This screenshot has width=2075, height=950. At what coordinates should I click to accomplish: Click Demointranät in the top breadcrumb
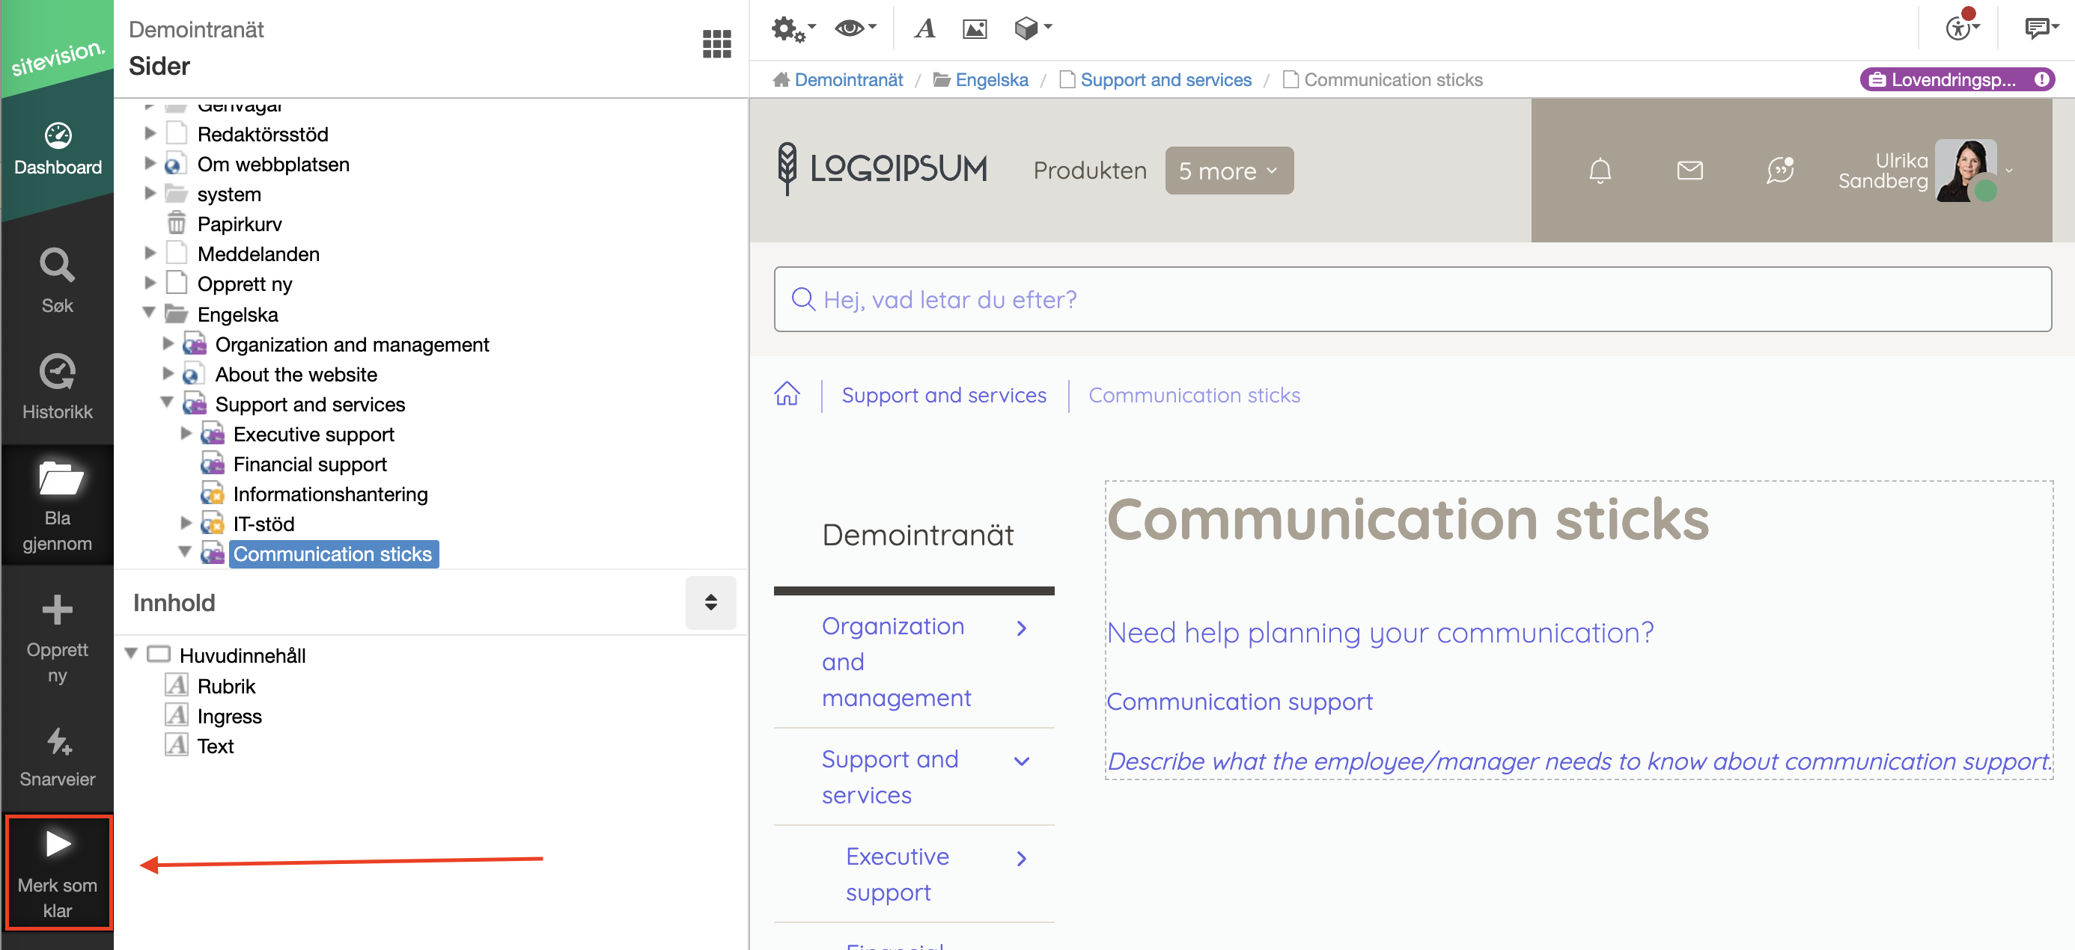tap(848, 80)
